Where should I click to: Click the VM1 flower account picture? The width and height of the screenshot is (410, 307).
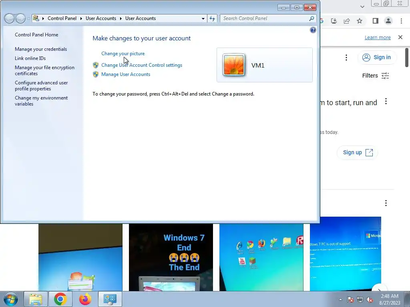234,65
